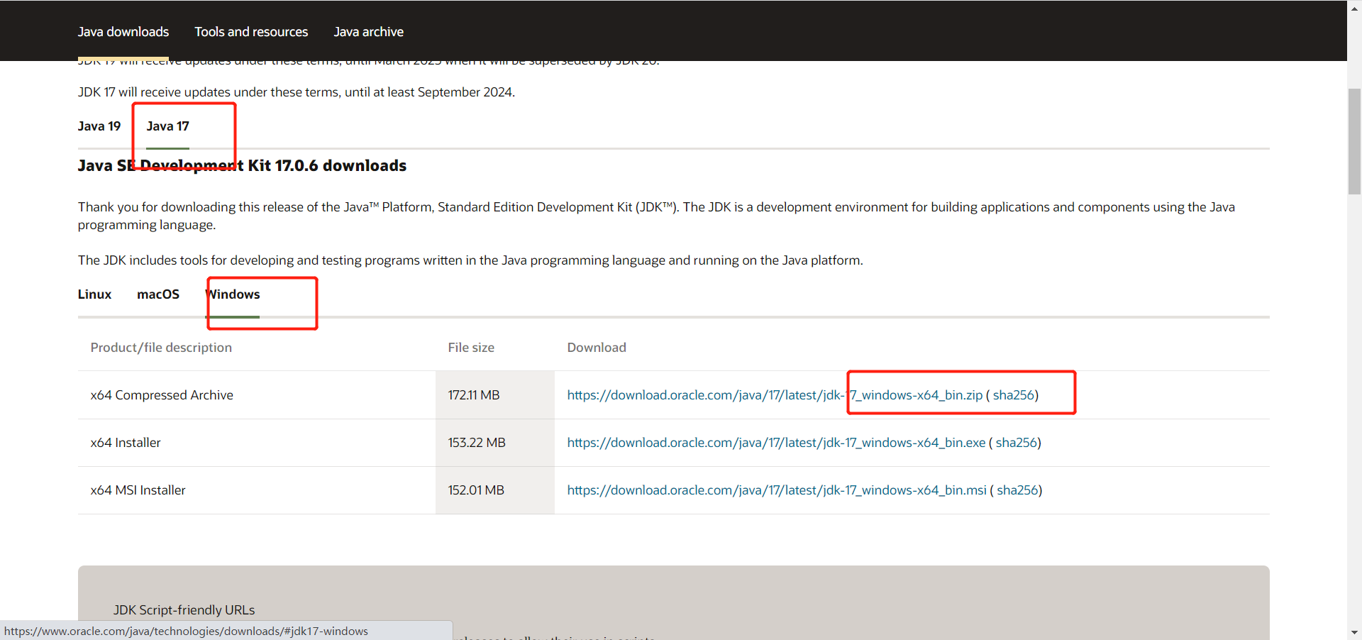This screenshot has width=1362, height=640.
Task: Click the x64 Installer row label
Action: (x=126, y=443)
